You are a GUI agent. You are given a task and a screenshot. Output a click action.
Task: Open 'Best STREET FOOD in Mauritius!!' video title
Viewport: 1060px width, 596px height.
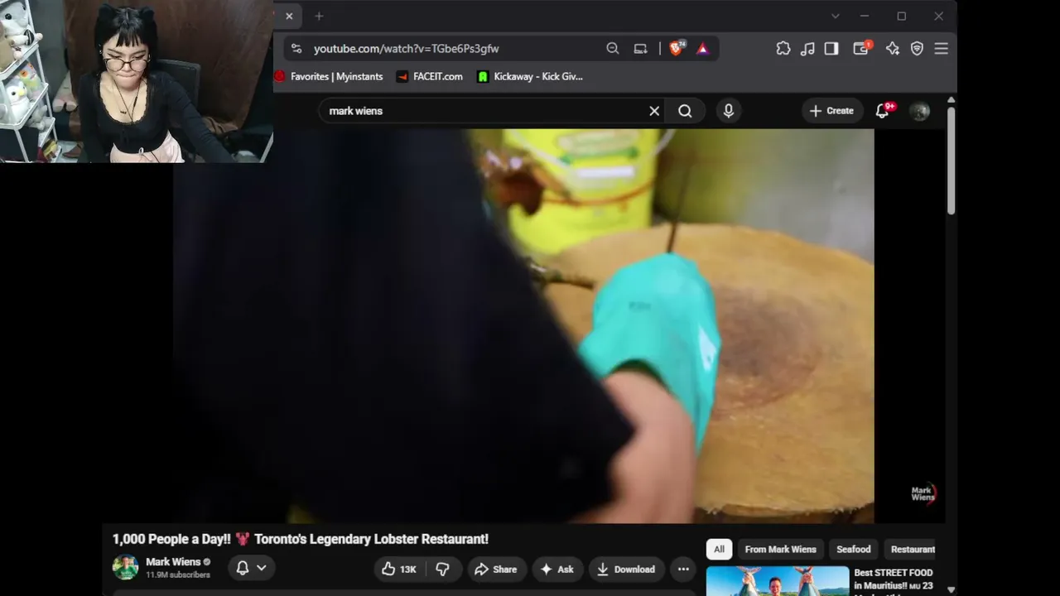[894, 579]
